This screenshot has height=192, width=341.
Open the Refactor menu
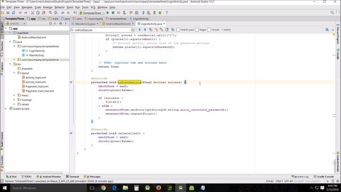click(59, 7)
